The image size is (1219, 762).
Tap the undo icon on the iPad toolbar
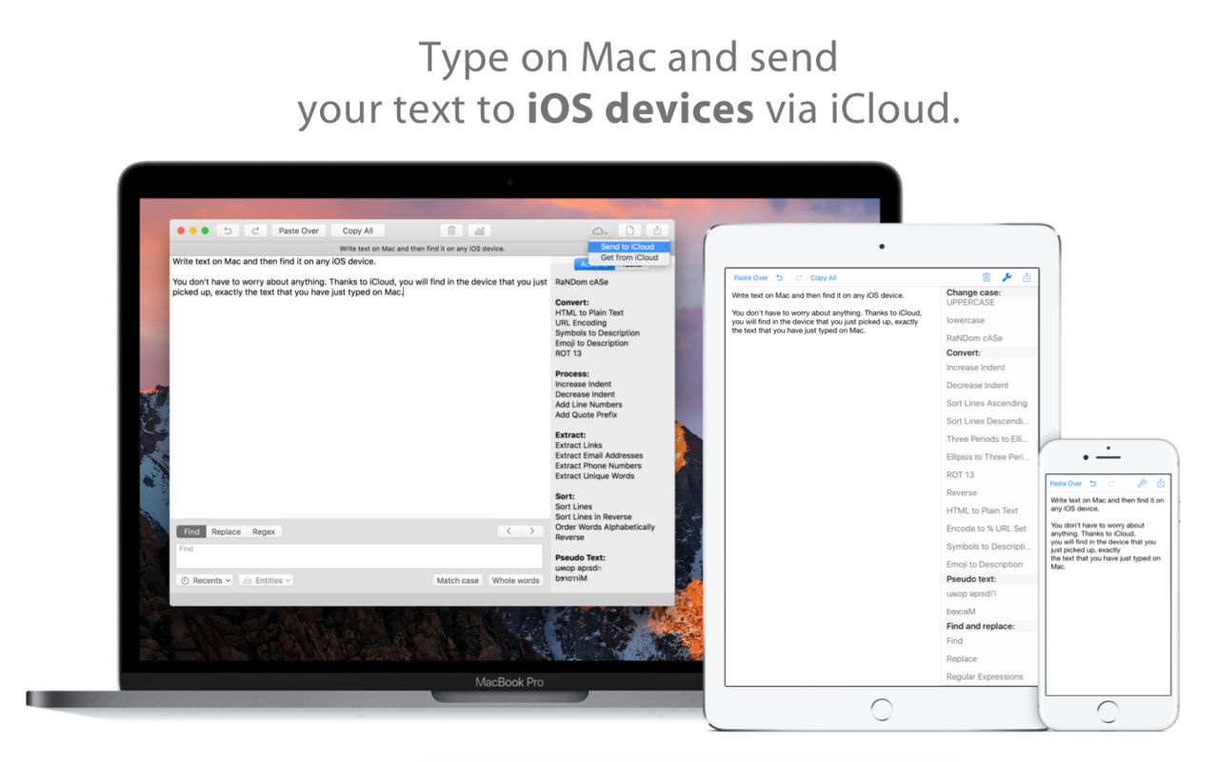pos(780,277)
